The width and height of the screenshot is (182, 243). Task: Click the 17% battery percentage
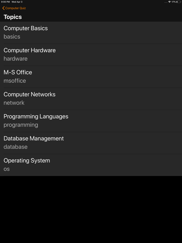(174, 2)
